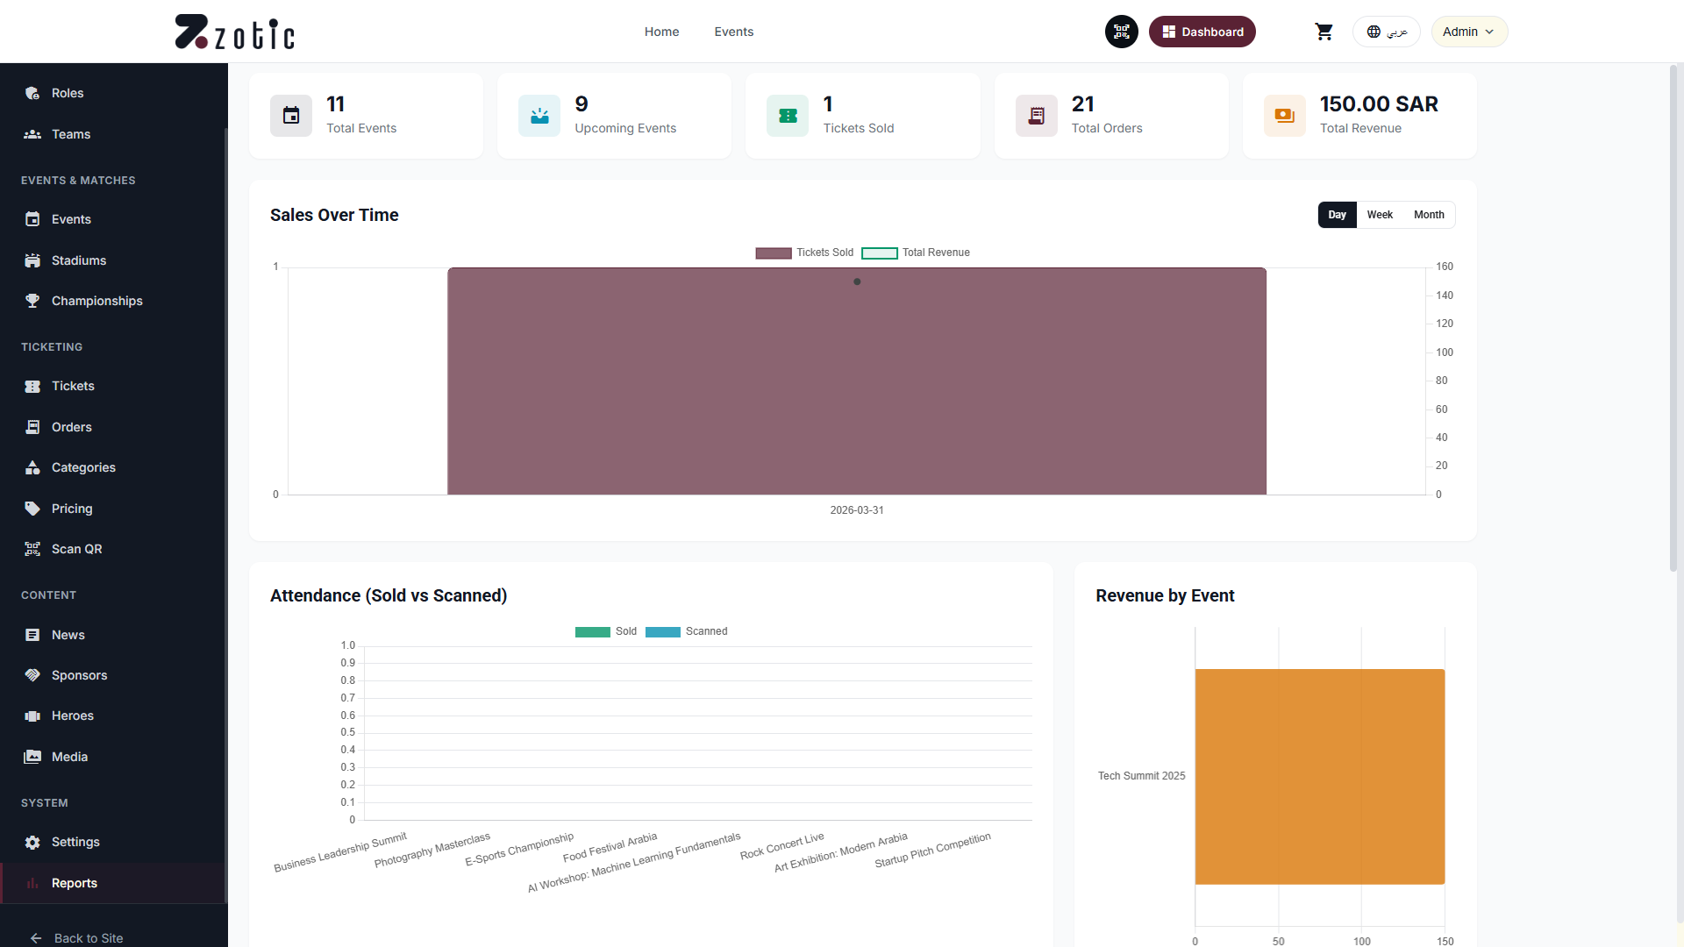Go to Home in top navigation
Viewport: 1684px width, 947px height.
[661, 32]
